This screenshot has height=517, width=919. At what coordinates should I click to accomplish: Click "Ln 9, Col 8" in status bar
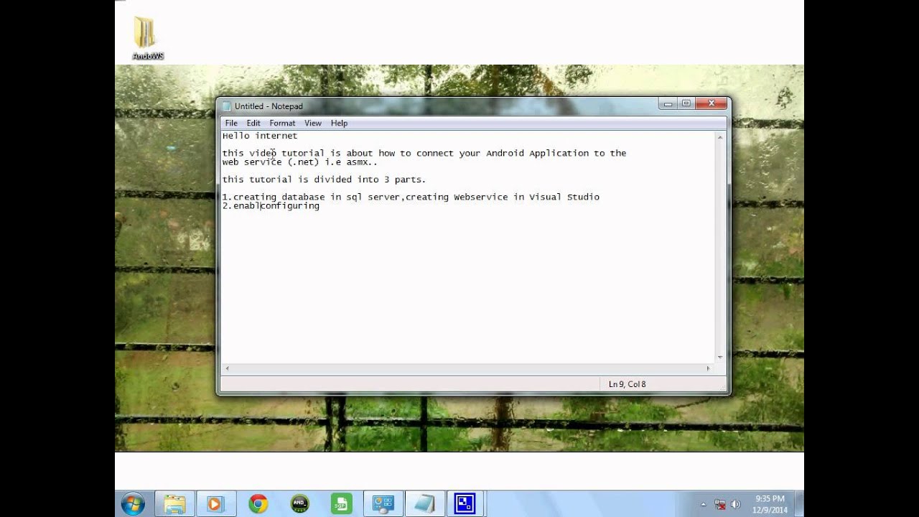coord(627,384)
